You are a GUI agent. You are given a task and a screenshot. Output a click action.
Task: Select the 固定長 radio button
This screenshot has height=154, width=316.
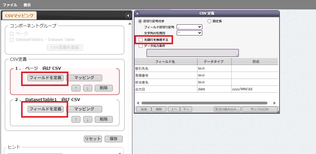pyautogui.click(x=209, y=21)
